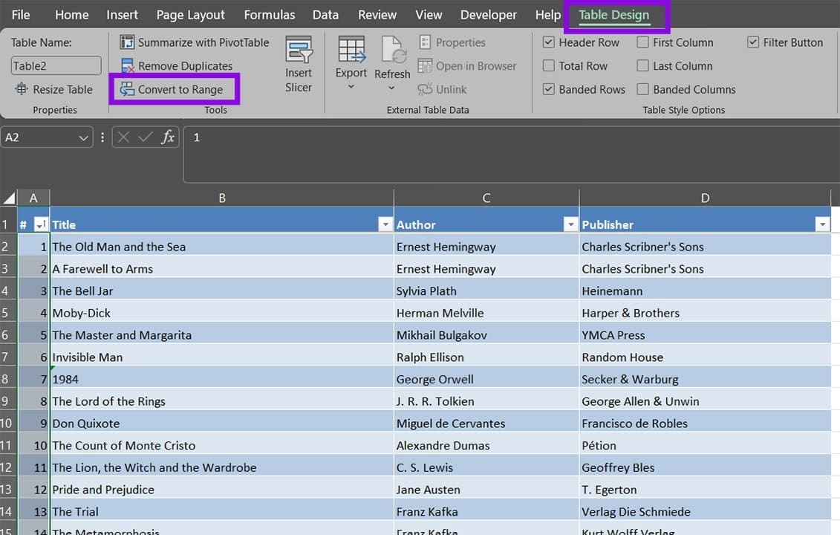This screenshot has width=840, height=535.
Task: Select cell 'Secker & Warburg'
Action: 705,379
